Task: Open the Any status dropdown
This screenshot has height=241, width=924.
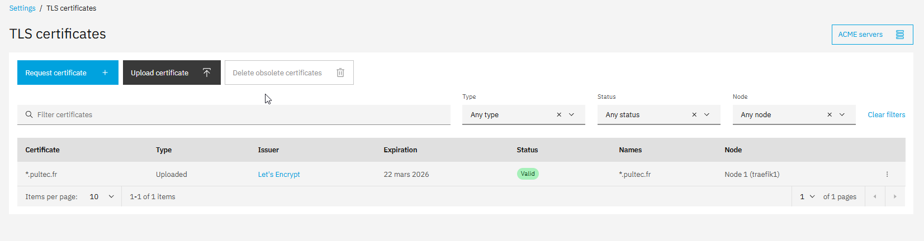Action: click(x=707, y=115)
